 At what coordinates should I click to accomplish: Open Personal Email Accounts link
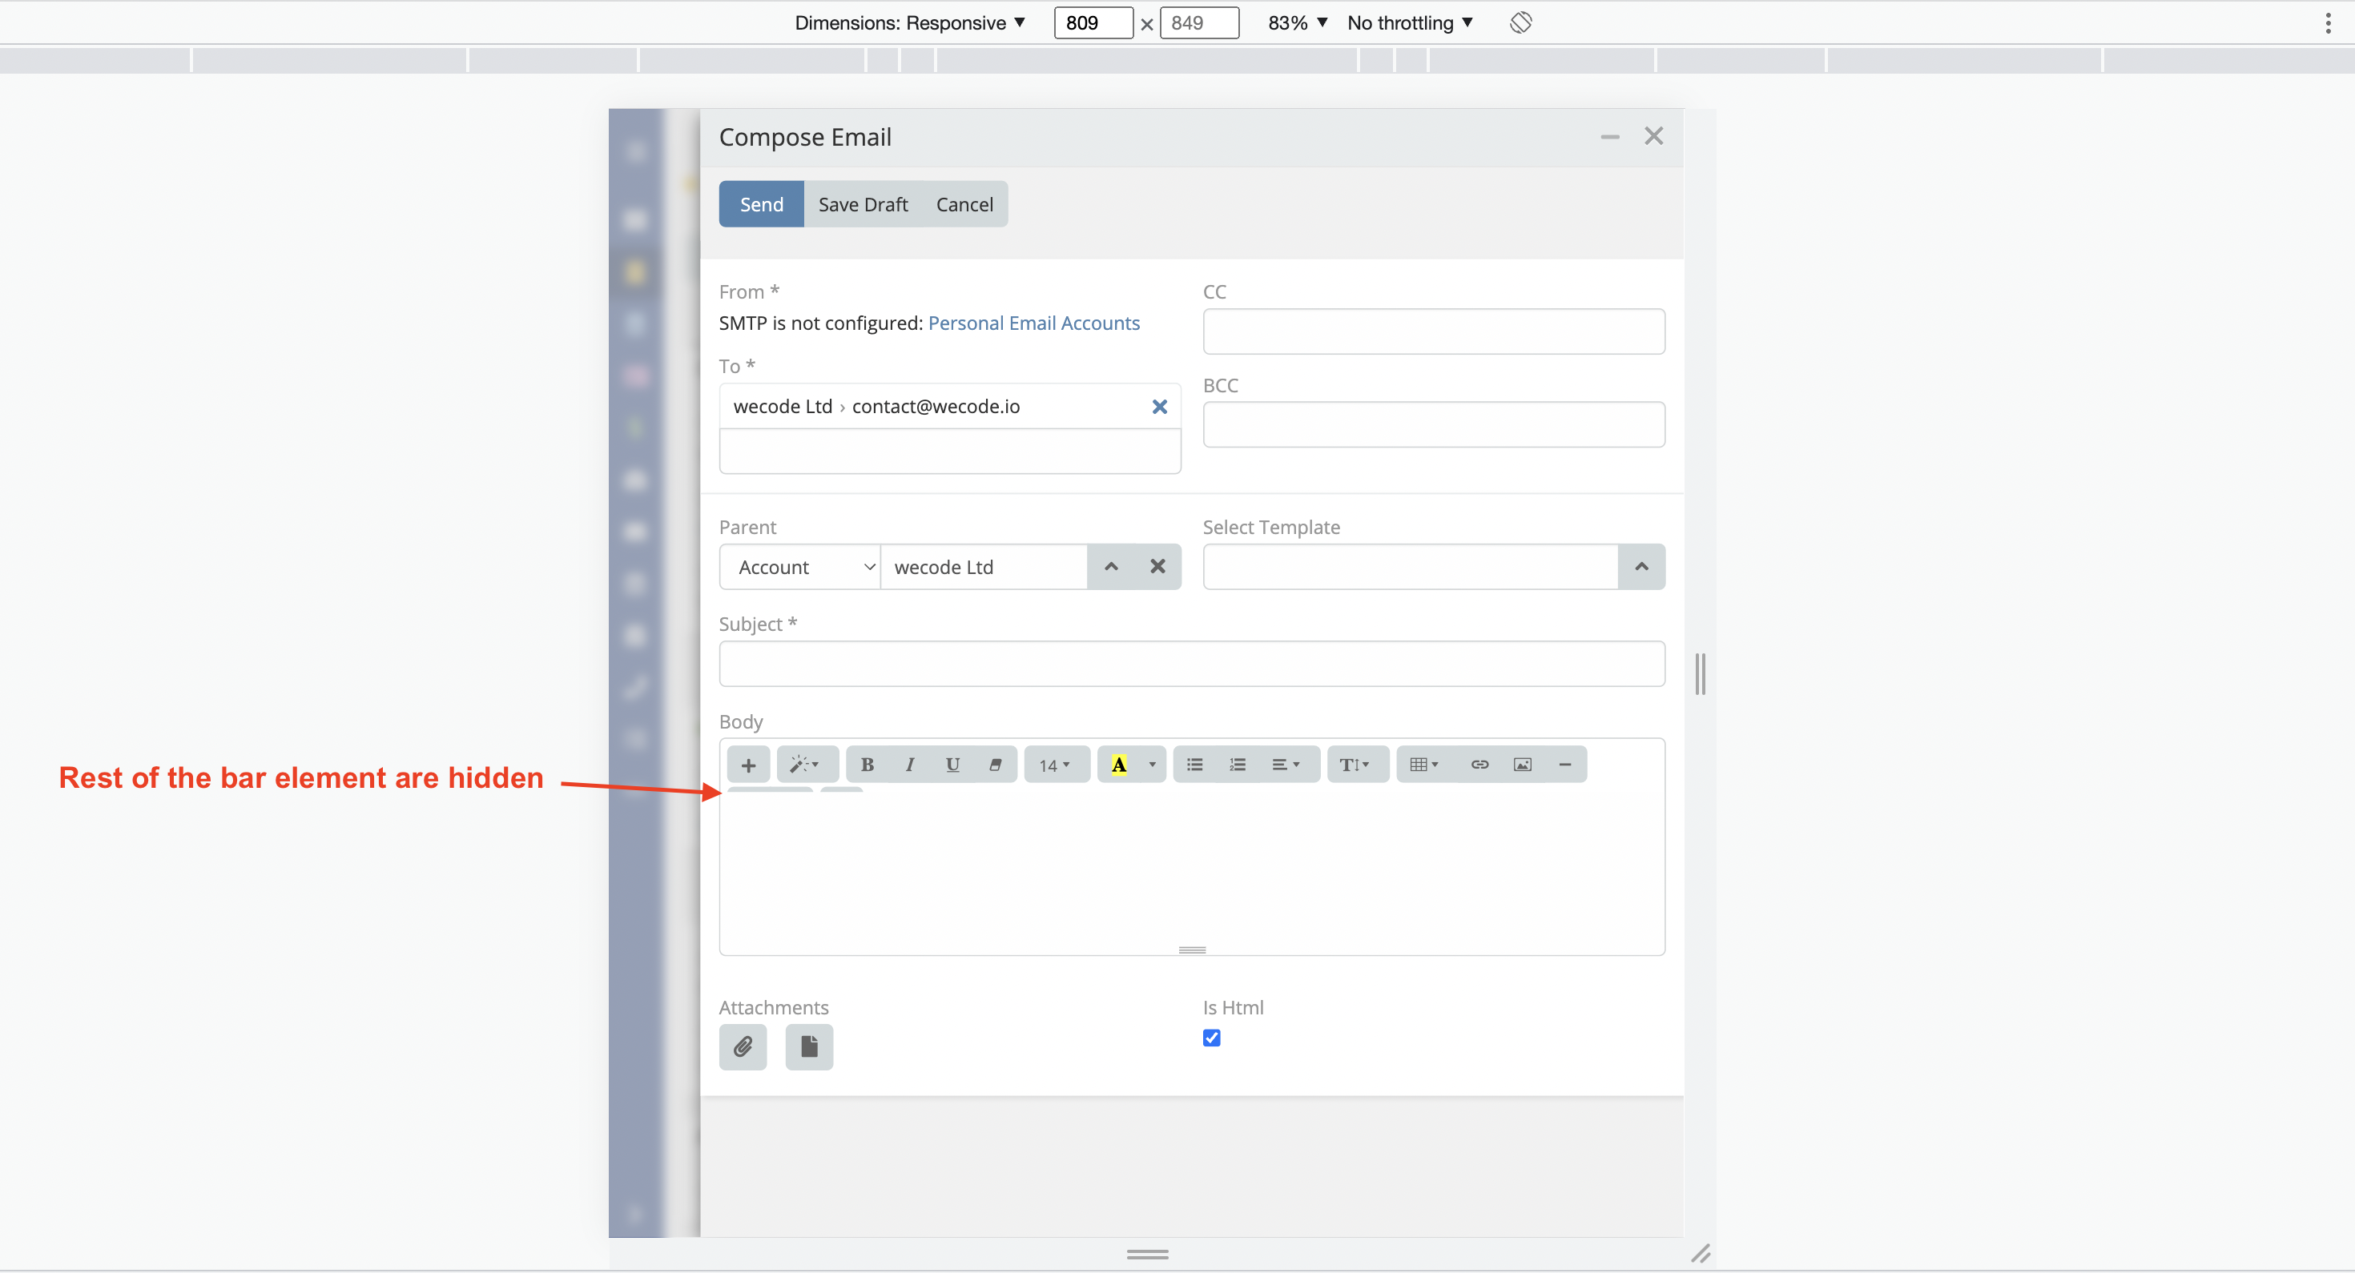[x=1034, y=323]
